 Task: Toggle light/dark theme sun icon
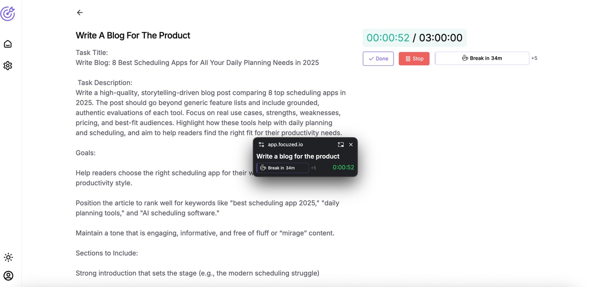tap(8, 257)
